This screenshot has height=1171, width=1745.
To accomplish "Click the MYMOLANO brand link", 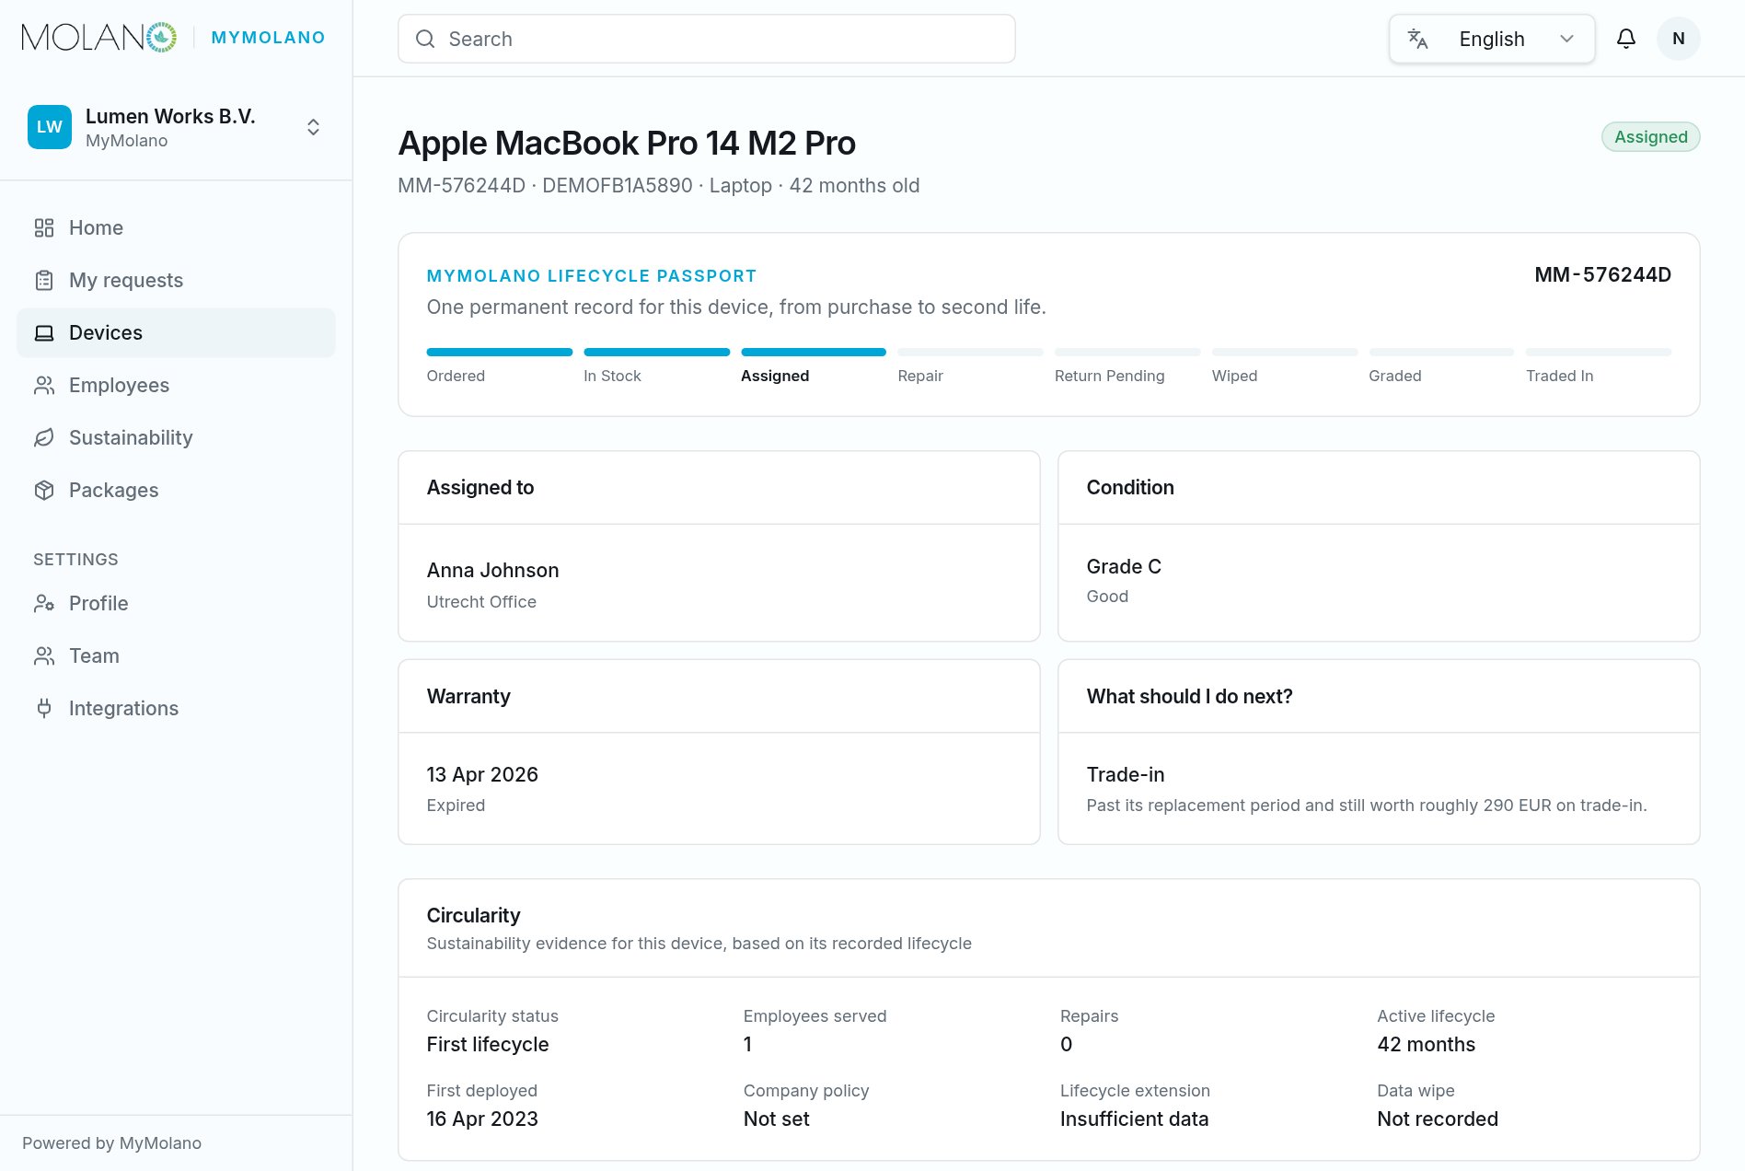I will click(x=268, y=38).
